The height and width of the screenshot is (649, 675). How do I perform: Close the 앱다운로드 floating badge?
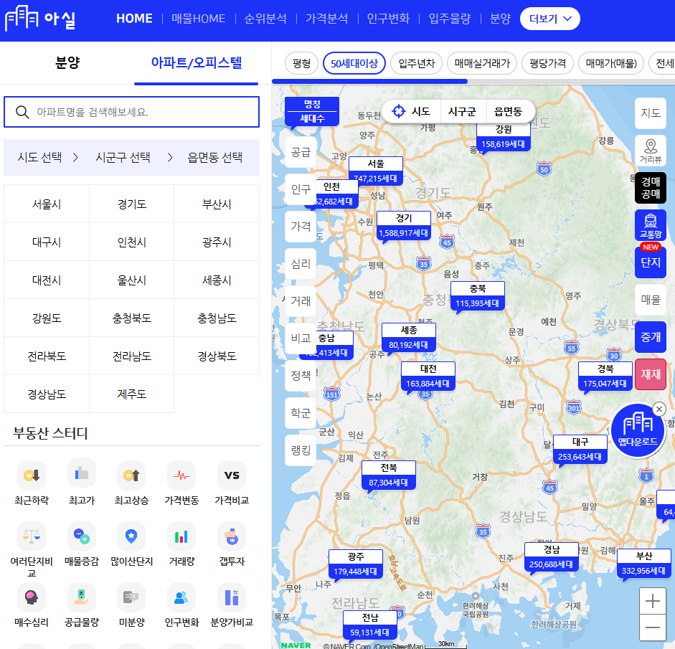pos(659,409)
